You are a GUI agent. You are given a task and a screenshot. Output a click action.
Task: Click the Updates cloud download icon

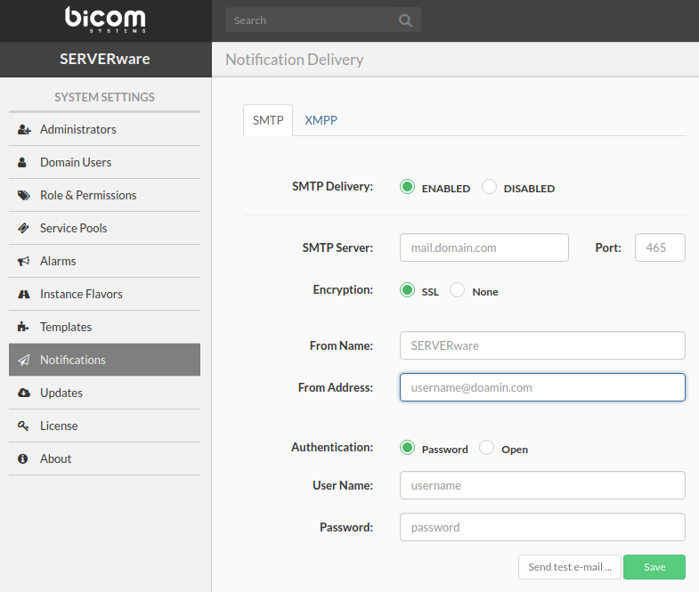24,393
